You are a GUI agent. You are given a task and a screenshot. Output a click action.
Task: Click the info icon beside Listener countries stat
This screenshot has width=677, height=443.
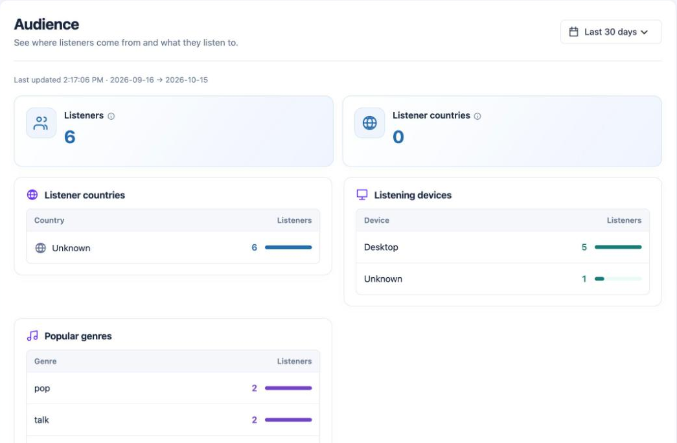(x=477, y=116)
